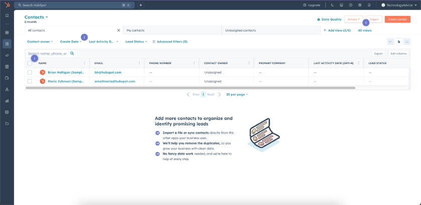Switch to the My contacts tab
Image resolution: width=421 pixels, height=205 pixels.
point(172,30)
